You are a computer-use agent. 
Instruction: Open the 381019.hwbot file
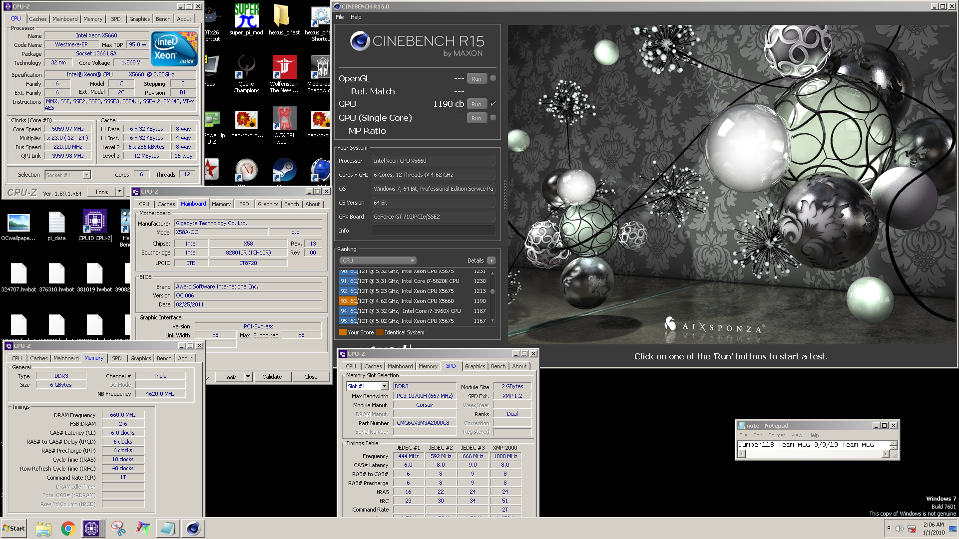coord(94,277)
